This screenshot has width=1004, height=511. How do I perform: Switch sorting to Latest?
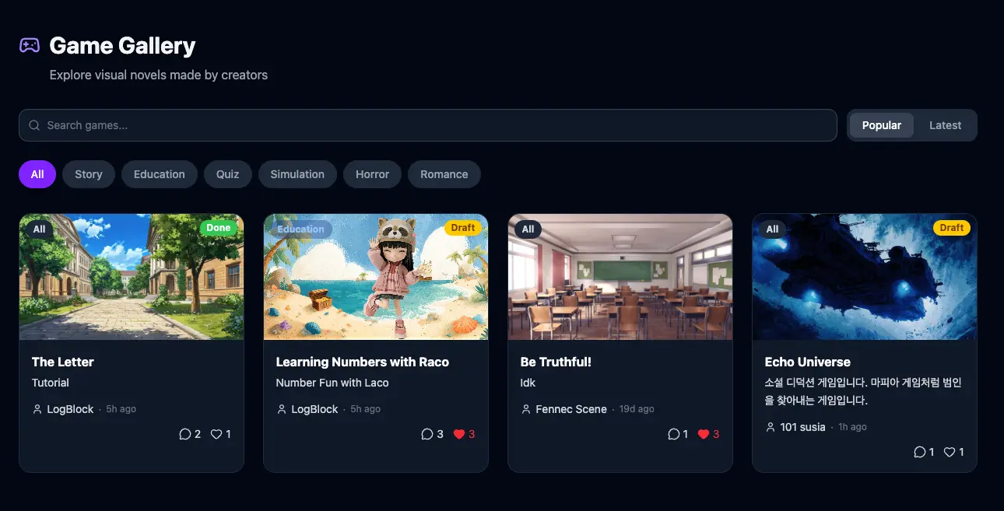click(x=945, y=125)
